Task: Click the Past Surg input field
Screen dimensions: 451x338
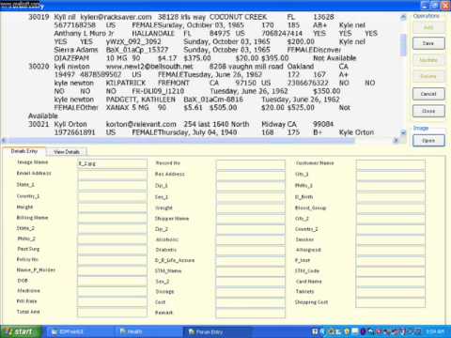Action: coord(112,249)
